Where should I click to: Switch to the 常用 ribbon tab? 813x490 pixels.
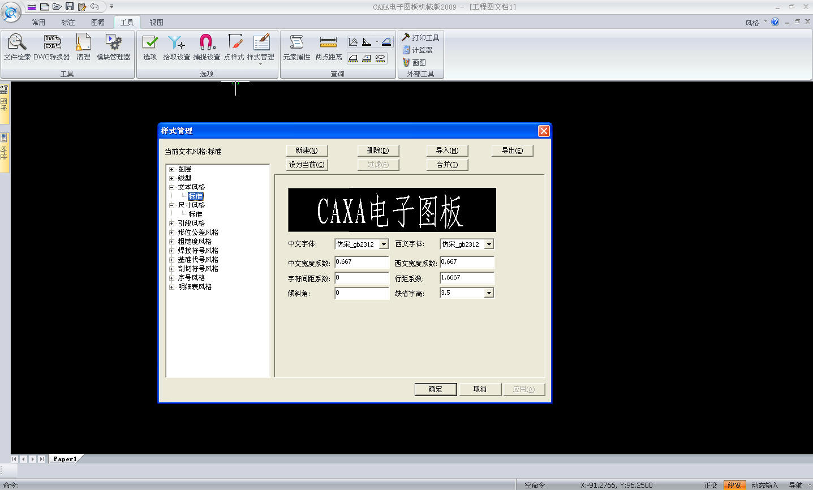(x=38, y=22)
